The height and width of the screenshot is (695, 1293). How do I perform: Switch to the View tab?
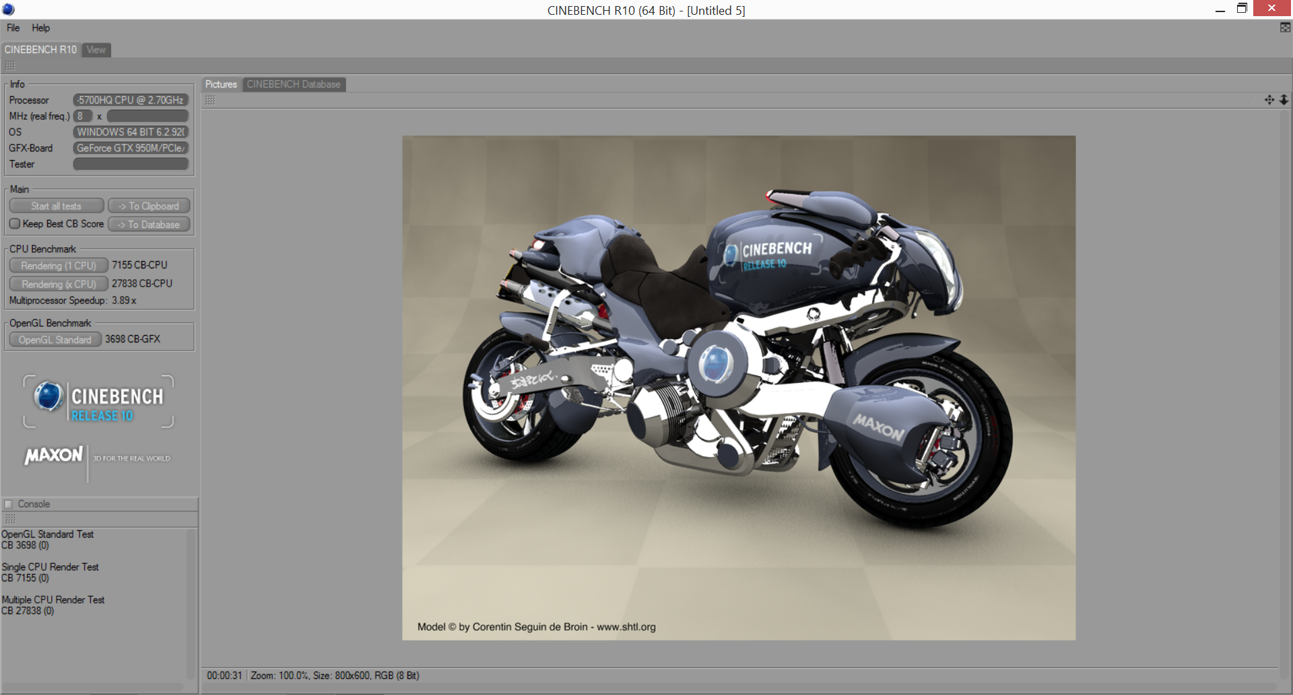(x=96, y=50)
